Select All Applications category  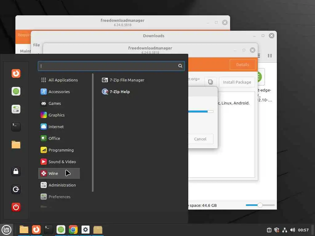59,80
